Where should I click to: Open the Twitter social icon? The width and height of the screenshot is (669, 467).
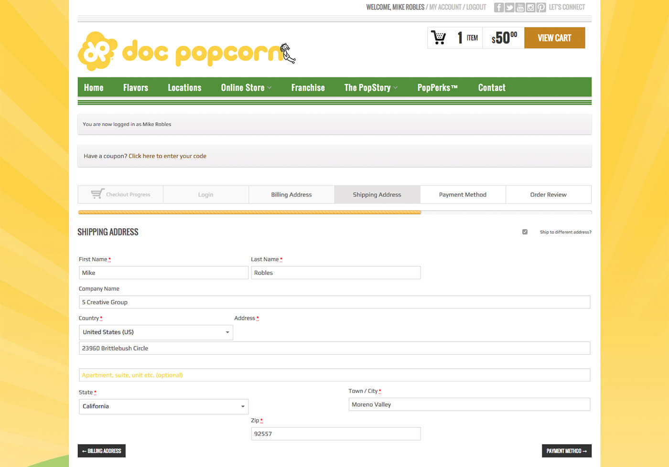click(x=509, y=7)
